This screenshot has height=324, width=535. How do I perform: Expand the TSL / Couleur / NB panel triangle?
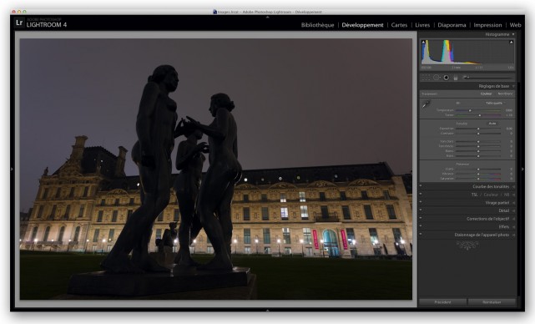pos(513,195)
